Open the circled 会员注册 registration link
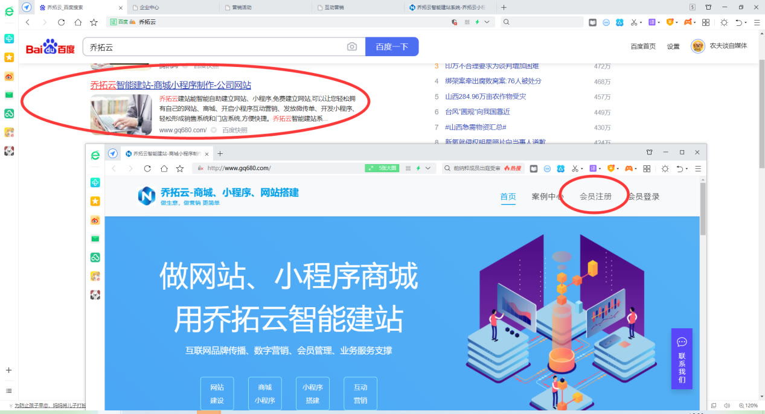This screenshot has height=414, width=765. point(594,196)
